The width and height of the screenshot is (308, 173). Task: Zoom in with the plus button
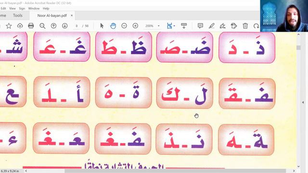(x=135, y=25)
